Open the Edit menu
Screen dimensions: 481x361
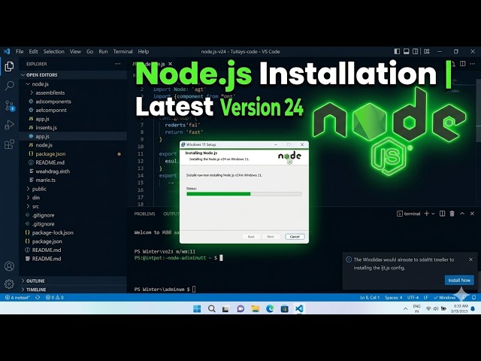pos(33,51)
